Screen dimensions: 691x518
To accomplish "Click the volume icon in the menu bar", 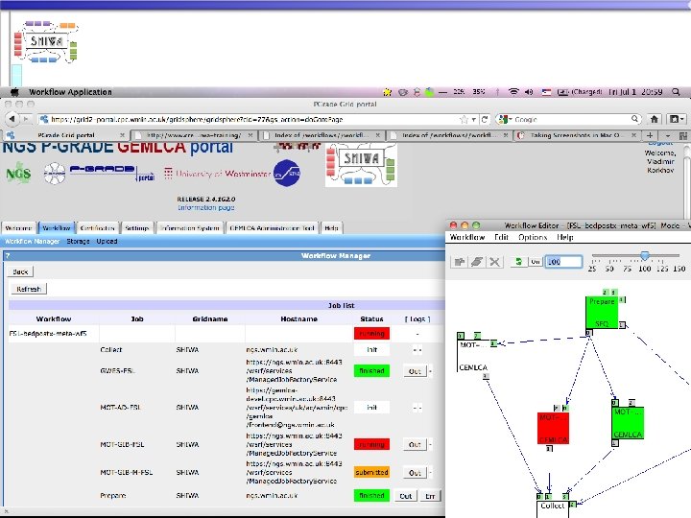I will (529, 92).
